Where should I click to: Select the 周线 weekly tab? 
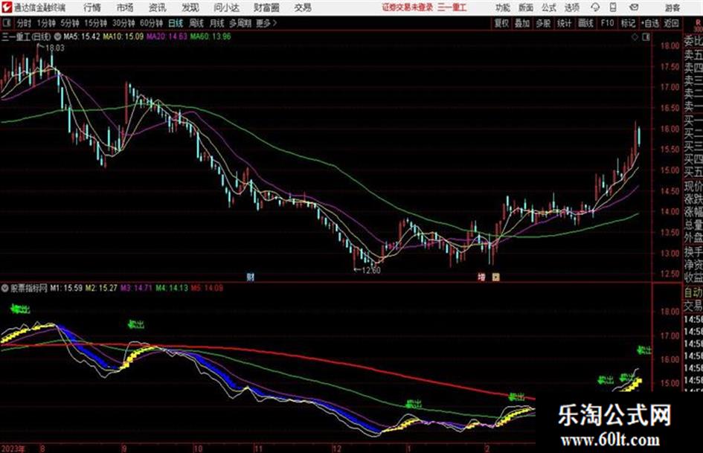coord(196,23)
